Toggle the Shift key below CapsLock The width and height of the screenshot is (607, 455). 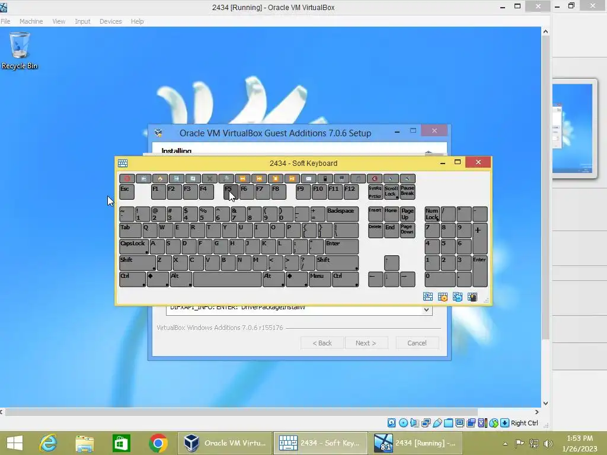138,262
